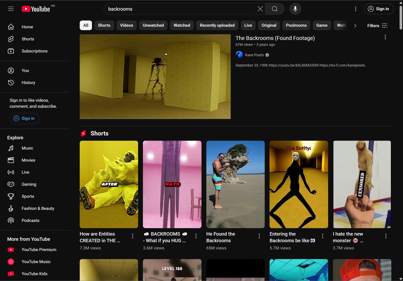Open Podcasts in the sidebar
The height and width of the screenshot is (281, 403).
[35, 221]
